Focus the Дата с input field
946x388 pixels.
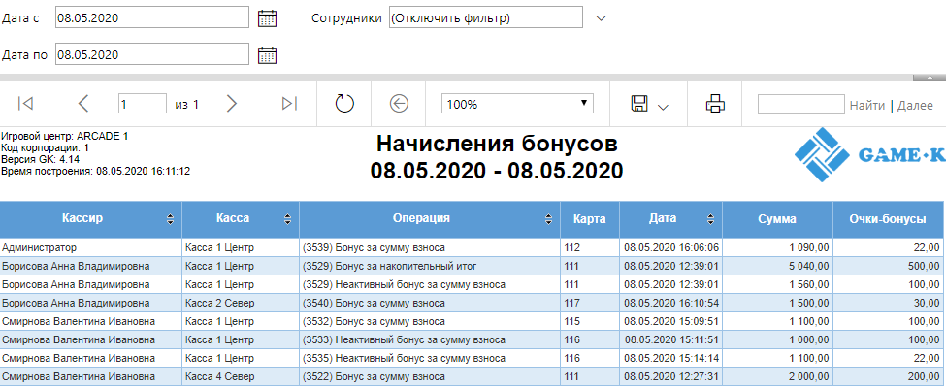tap(152, 18)
